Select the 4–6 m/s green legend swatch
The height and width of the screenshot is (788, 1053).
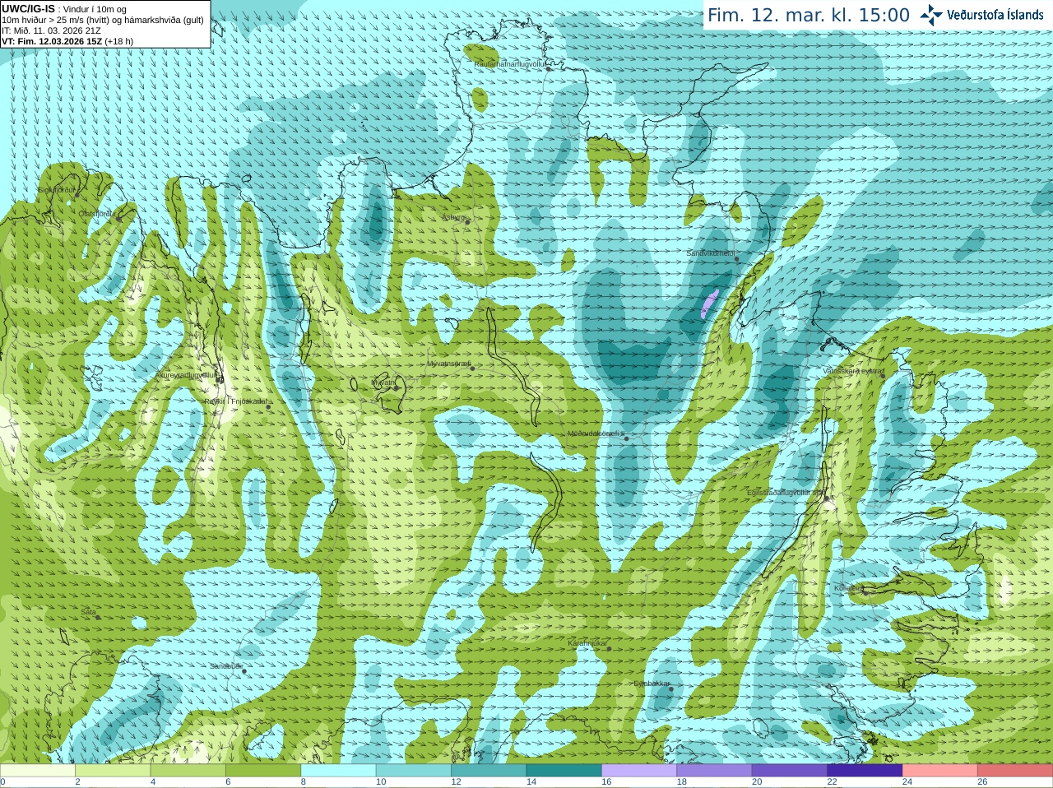tap(188, 771)
